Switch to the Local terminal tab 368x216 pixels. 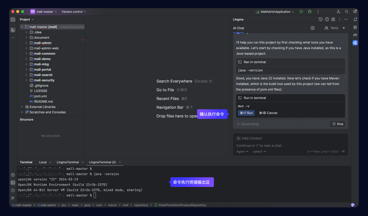(x=43, y=162)
